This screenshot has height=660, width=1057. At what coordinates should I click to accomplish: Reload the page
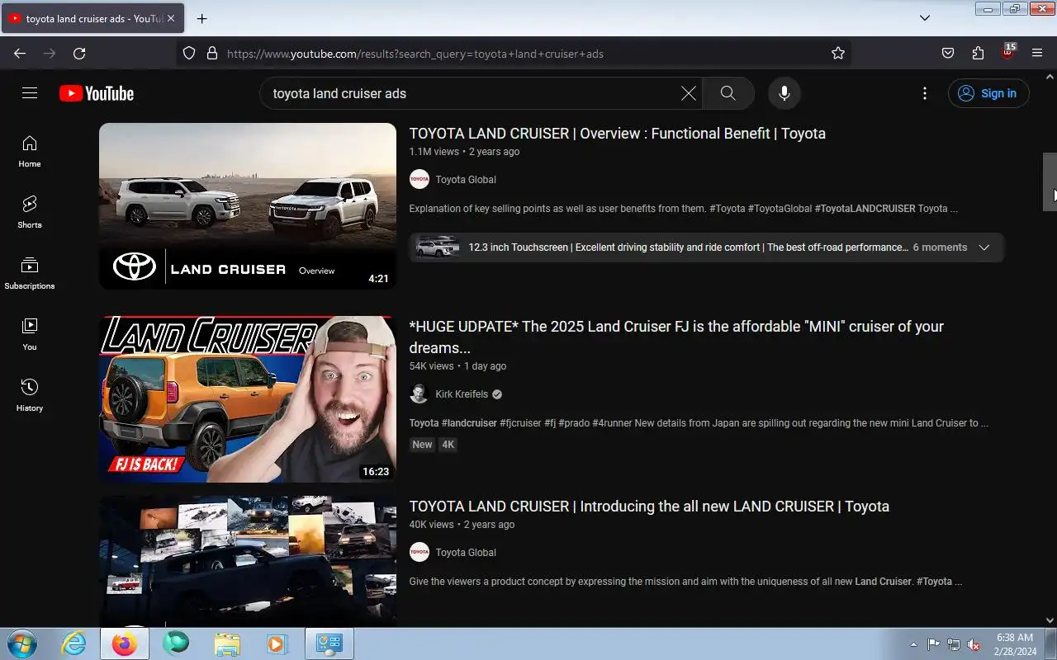click(x=79, y=54)
